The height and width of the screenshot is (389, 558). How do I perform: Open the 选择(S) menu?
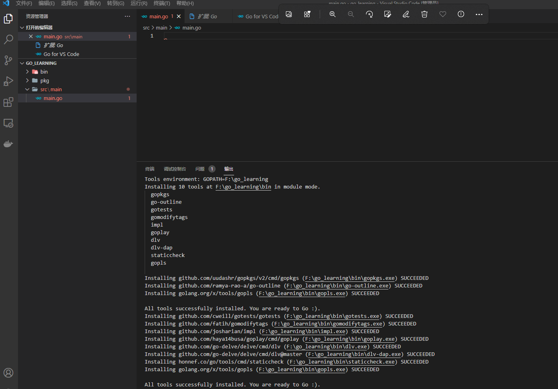tap(69, 3)
